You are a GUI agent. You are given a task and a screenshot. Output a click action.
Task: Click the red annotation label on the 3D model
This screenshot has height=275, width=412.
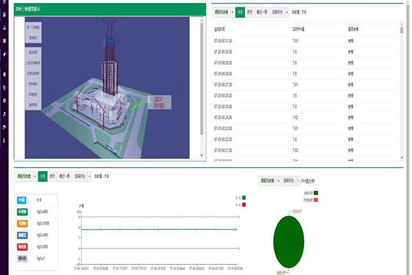159,102
